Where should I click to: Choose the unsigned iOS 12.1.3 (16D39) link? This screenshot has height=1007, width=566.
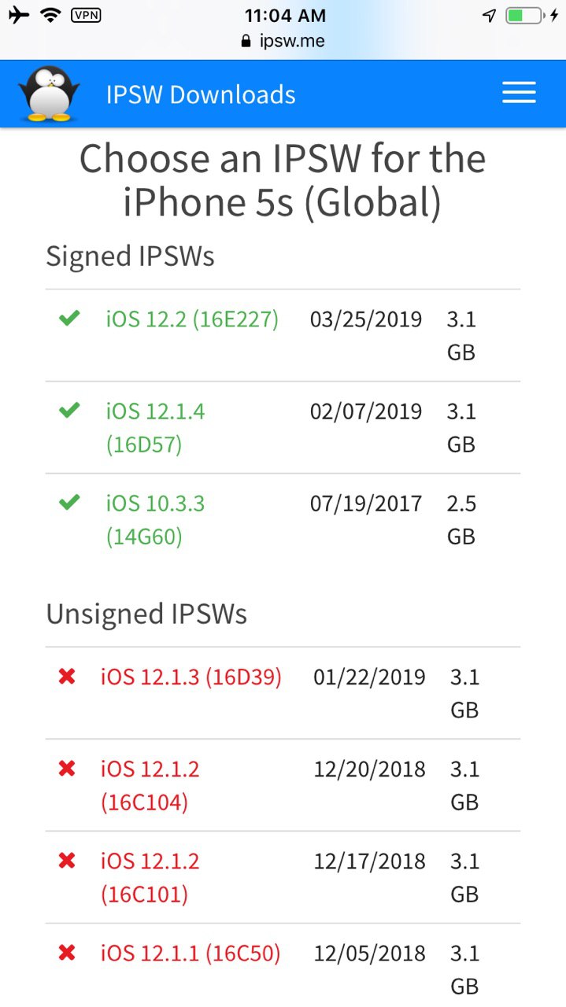(191, 677)
